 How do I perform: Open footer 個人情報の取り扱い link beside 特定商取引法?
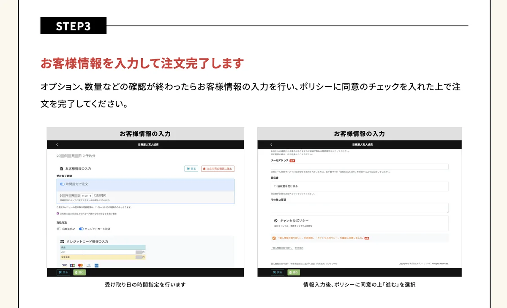click(280, 264)
